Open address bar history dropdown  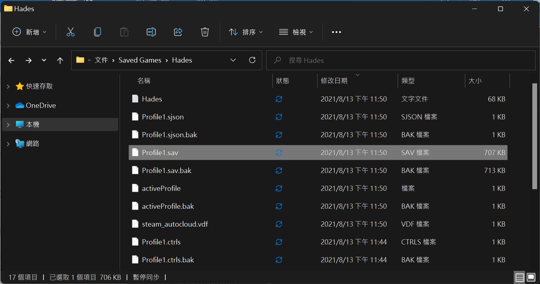pyautogui.click(x=233, y=60)
